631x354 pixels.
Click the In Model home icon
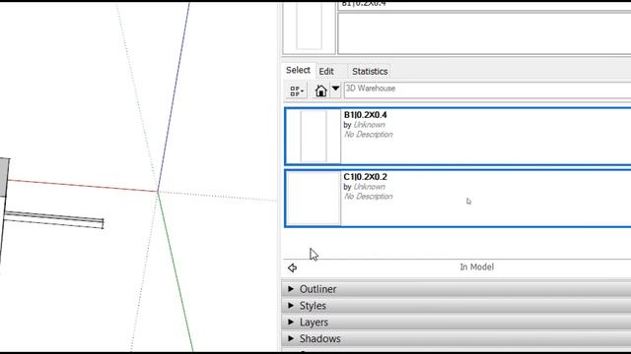(x=320, y=90)
